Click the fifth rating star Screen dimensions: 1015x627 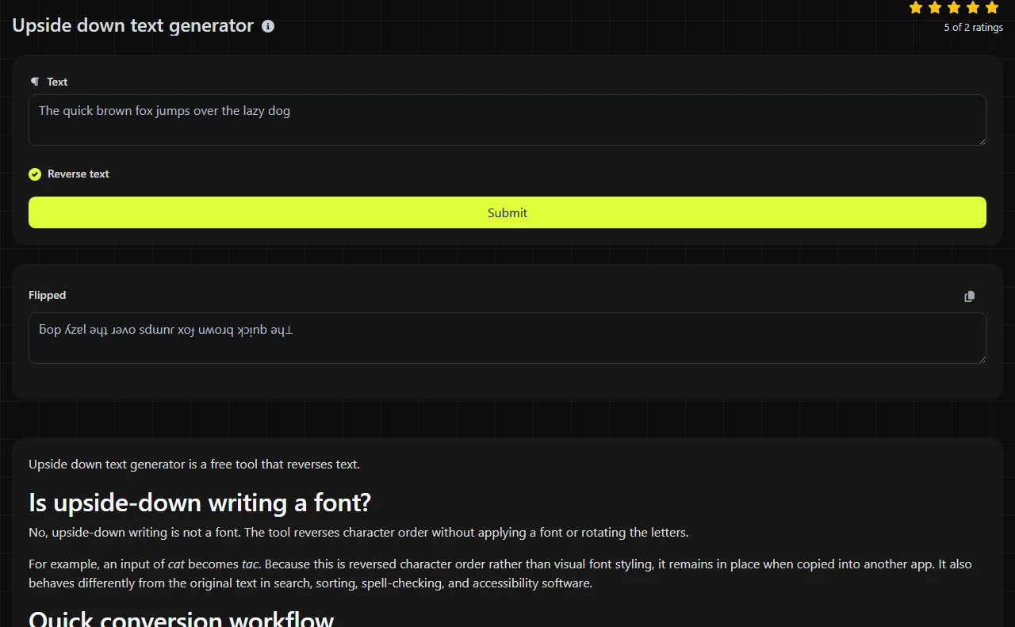(992, 8)
